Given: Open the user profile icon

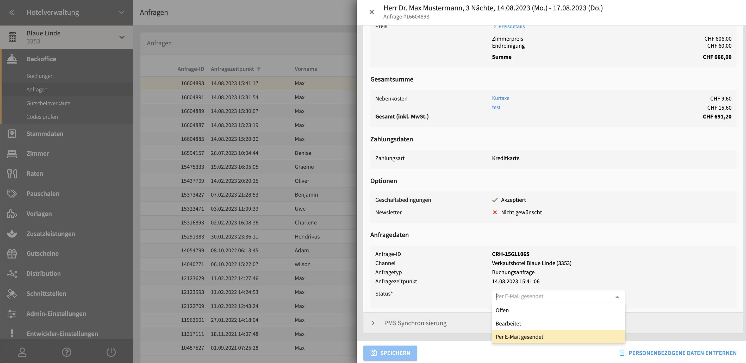Looking at the screenshot, I should tap(22, 352).
